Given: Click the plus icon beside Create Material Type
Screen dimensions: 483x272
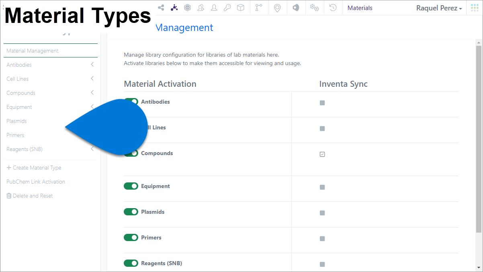Looking at the screenshot, I should tap(9, 168).
